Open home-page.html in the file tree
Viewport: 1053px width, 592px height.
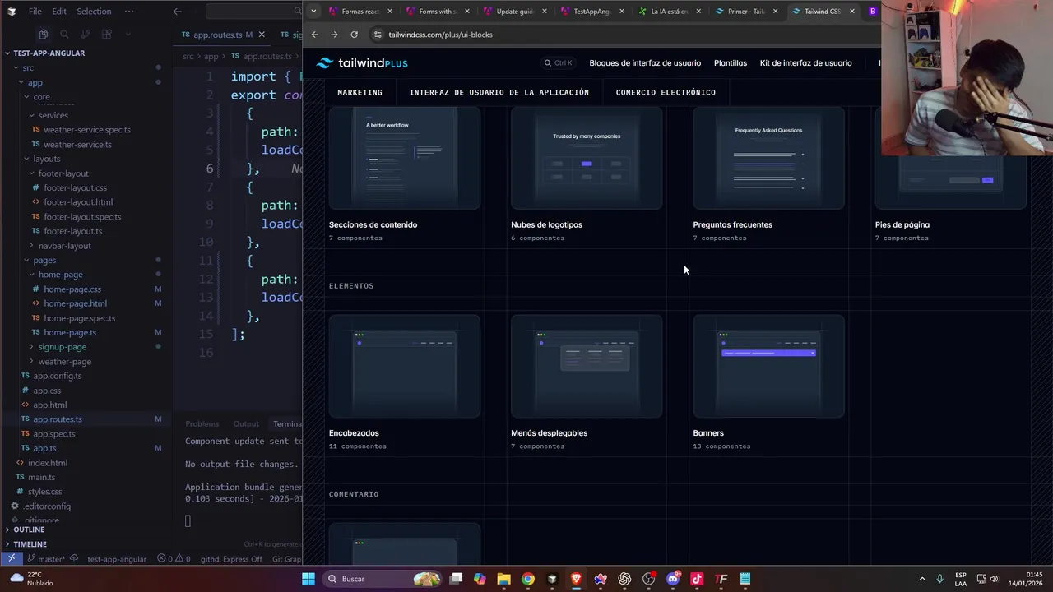pyautogui.click(x=75, y=303)
